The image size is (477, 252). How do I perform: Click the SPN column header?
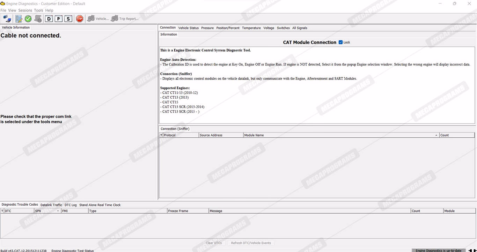(47, 211)
